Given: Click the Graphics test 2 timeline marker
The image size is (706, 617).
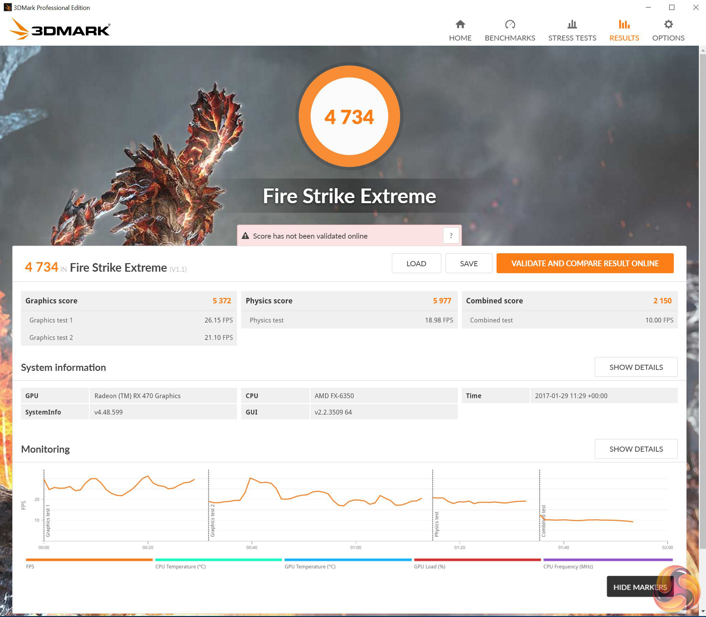Looking at the screenshot, I should tap(212, 520).
